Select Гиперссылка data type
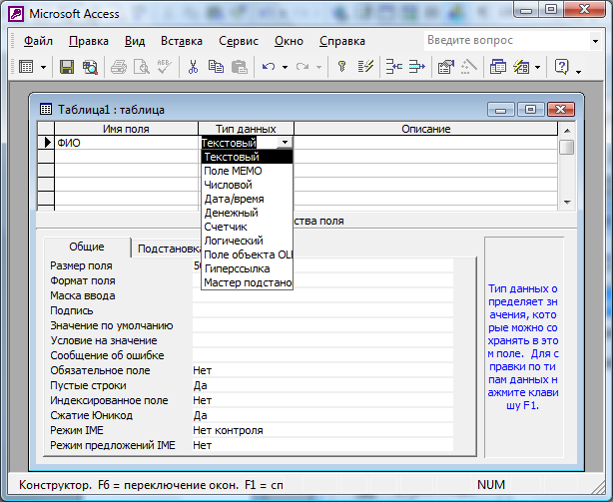 [x=247, y=268]
